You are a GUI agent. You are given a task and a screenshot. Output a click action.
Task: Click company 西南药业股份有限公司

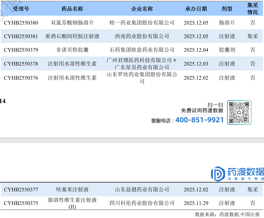142,36
